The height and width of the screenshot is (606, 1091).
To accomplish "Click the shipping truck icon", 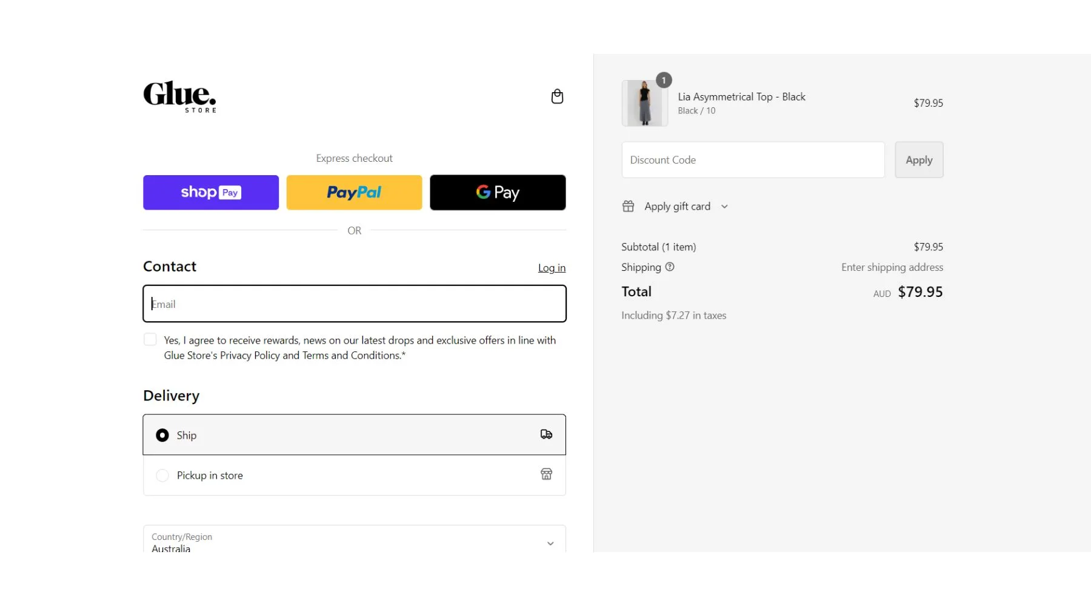I will pos(546,435).
